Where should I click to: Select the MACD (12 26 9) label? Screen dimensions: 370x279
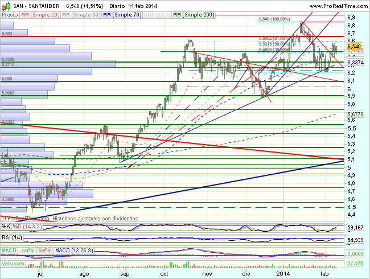tap(75, 251)
